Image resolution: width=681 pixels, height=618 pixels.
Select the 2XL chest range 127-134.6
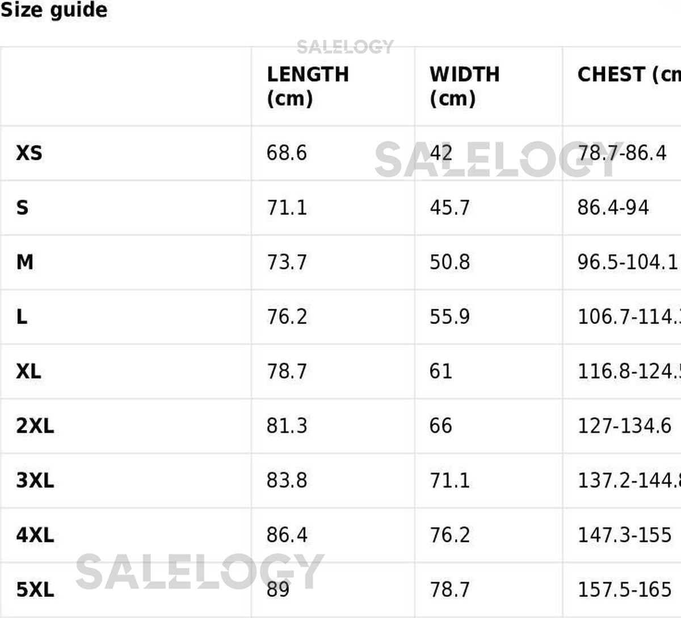coord(624,426)
